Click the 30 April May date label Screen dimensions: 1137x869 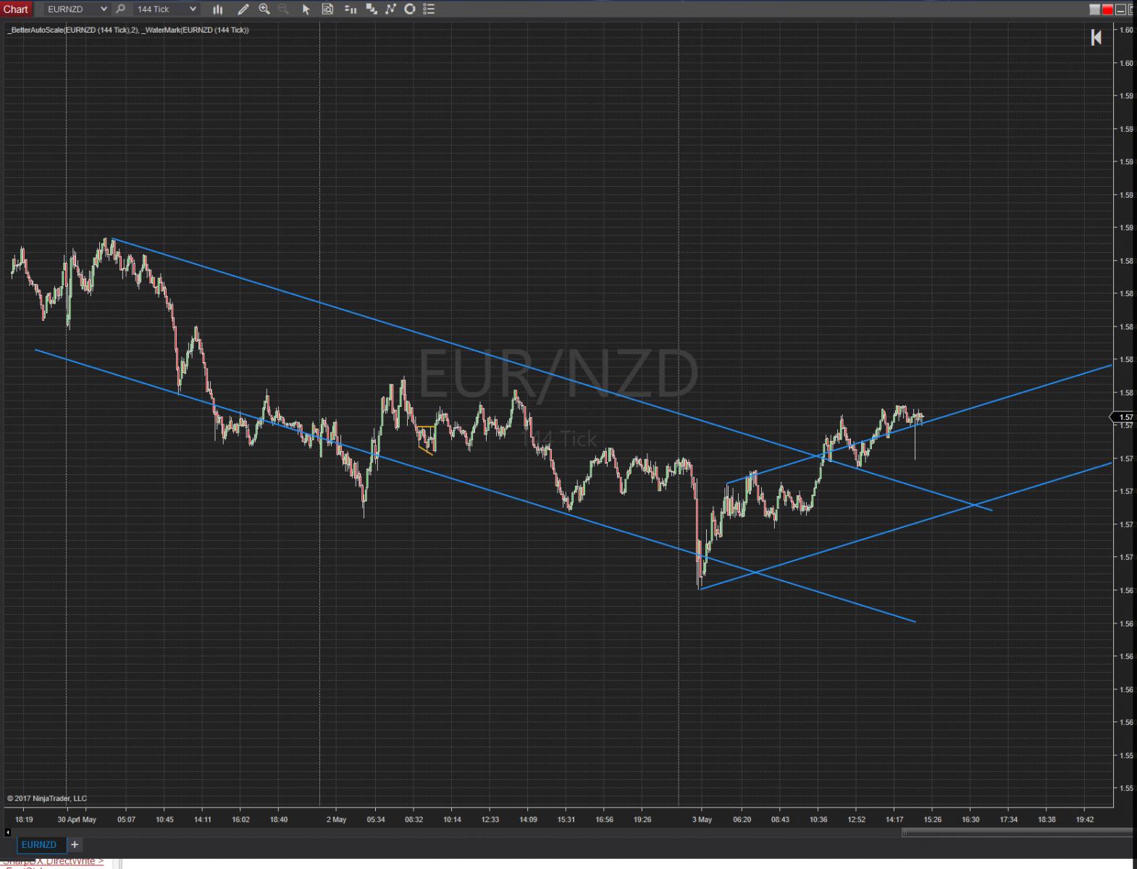tap(77, 819)
